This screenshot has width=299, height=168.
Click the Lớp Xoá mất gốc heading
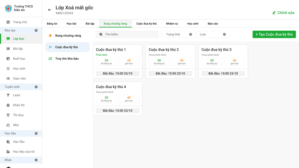tap(74, 8)
